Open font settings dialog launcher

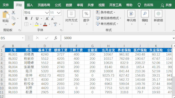[x=61, y=30]
